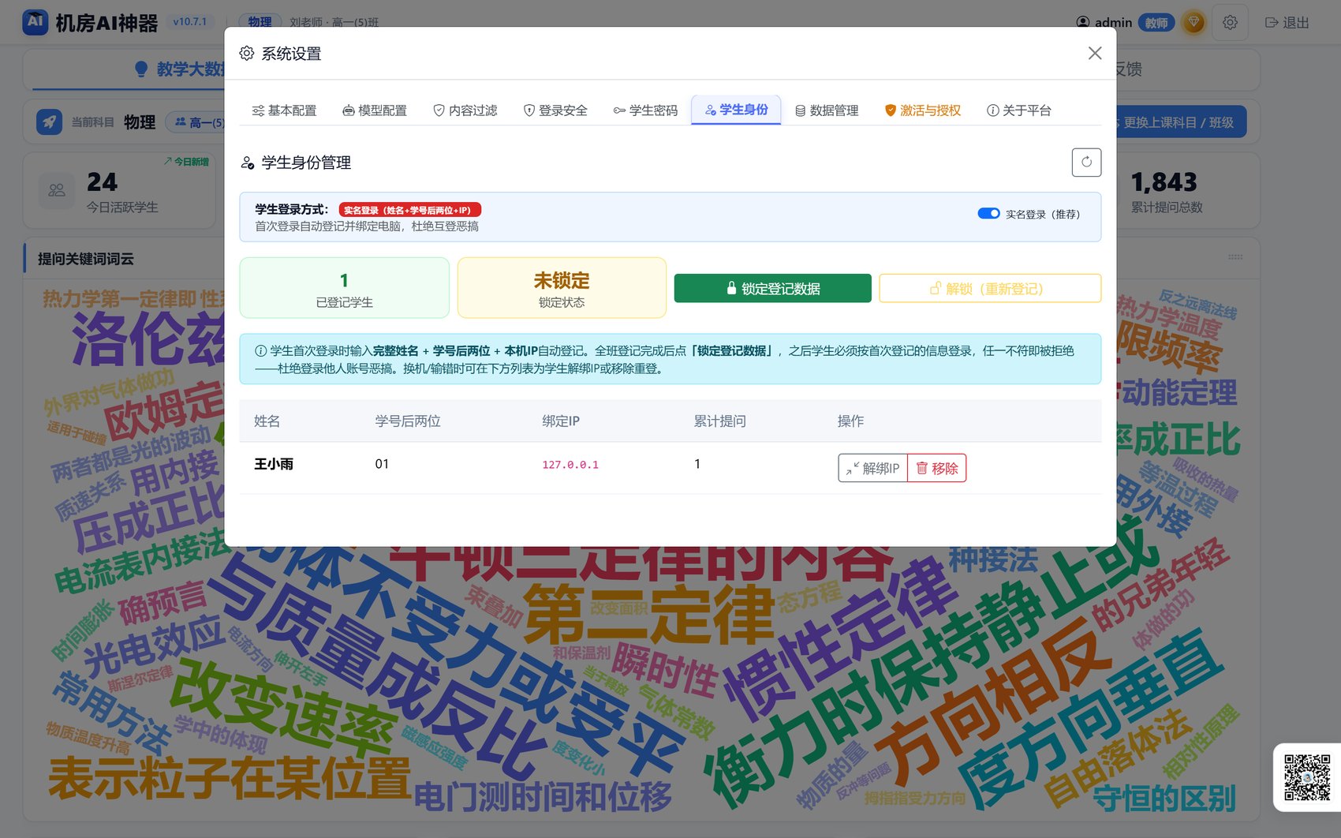This screenshot has height=838, width=1341.
Task: Click the word 改变速率 in cloud
Action: point(284,710)
